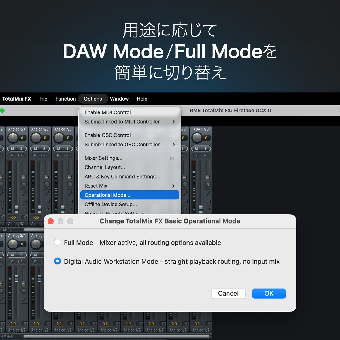Mute the Analog 7/8 channel

point(58,148)
